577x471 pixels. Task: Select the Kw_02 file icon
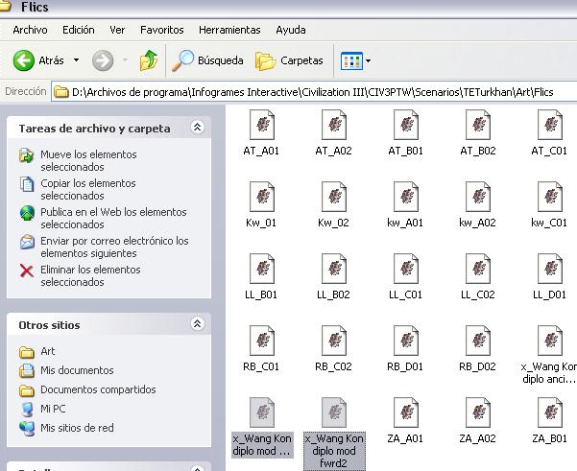(x=332, y=197)
